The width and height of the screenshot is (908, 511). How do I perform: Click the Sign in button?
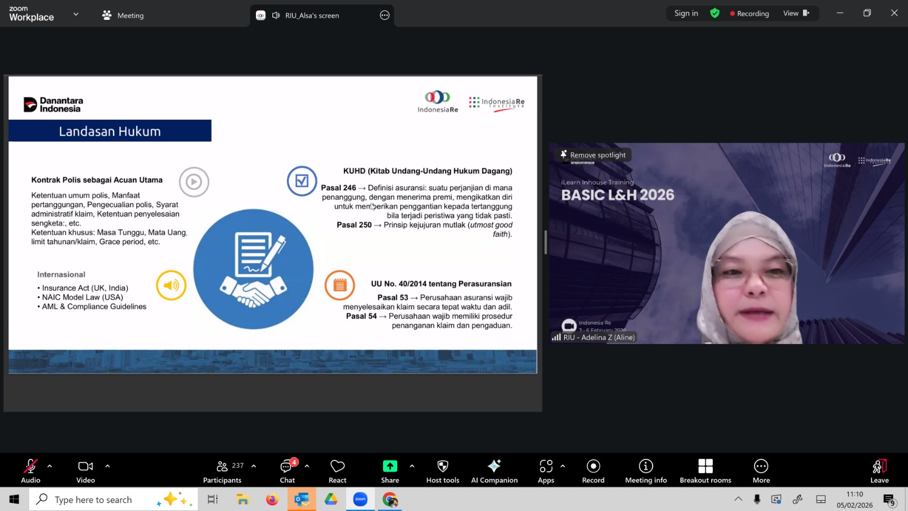(686, 14)
